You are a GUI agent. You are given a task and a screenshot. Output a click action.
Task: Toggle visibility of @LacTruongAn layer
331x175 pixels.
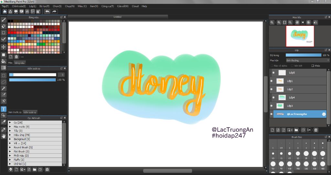point(272,114)
